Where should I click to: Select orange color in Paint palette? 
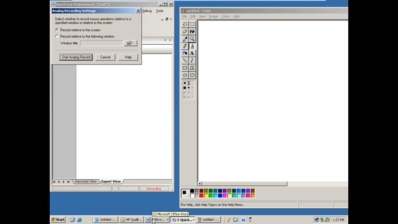(x=252, y=195)
